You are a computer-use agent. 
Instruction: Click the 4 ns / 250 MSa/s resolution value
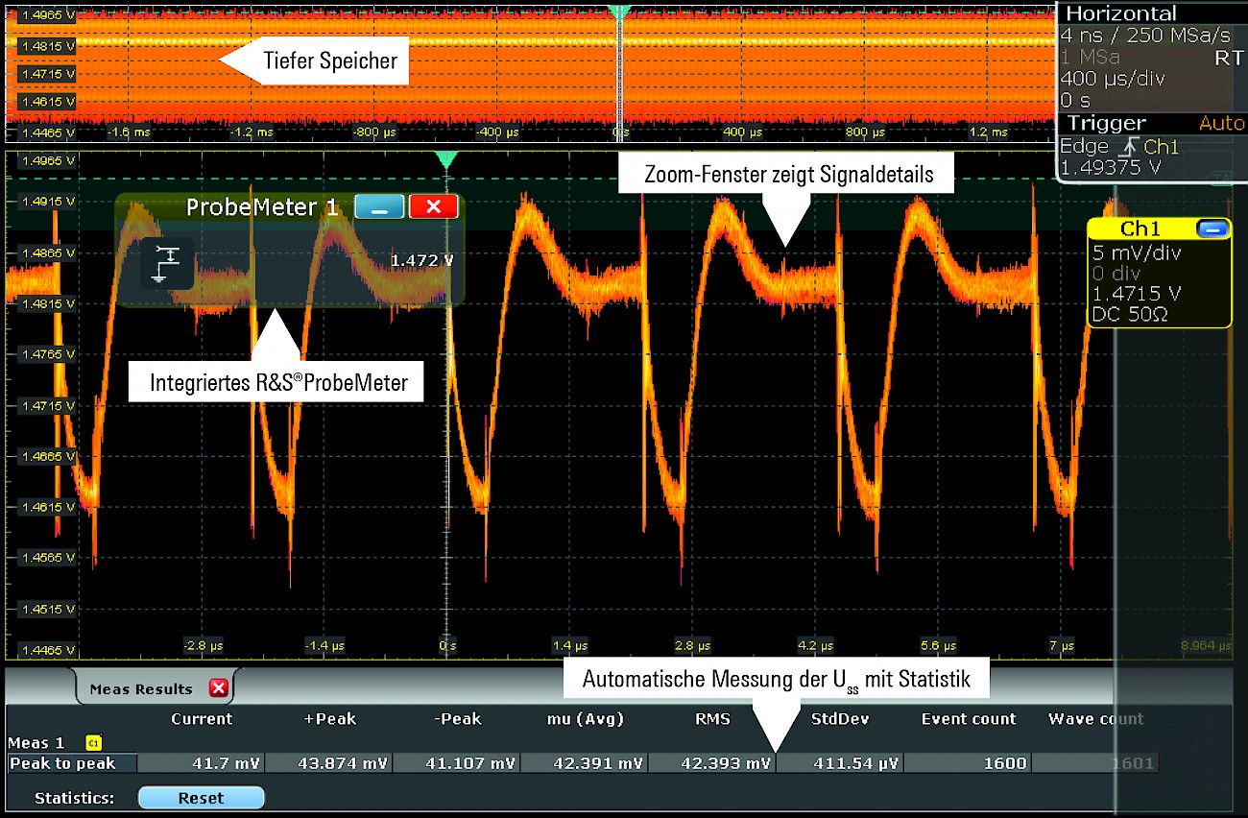1144,36
